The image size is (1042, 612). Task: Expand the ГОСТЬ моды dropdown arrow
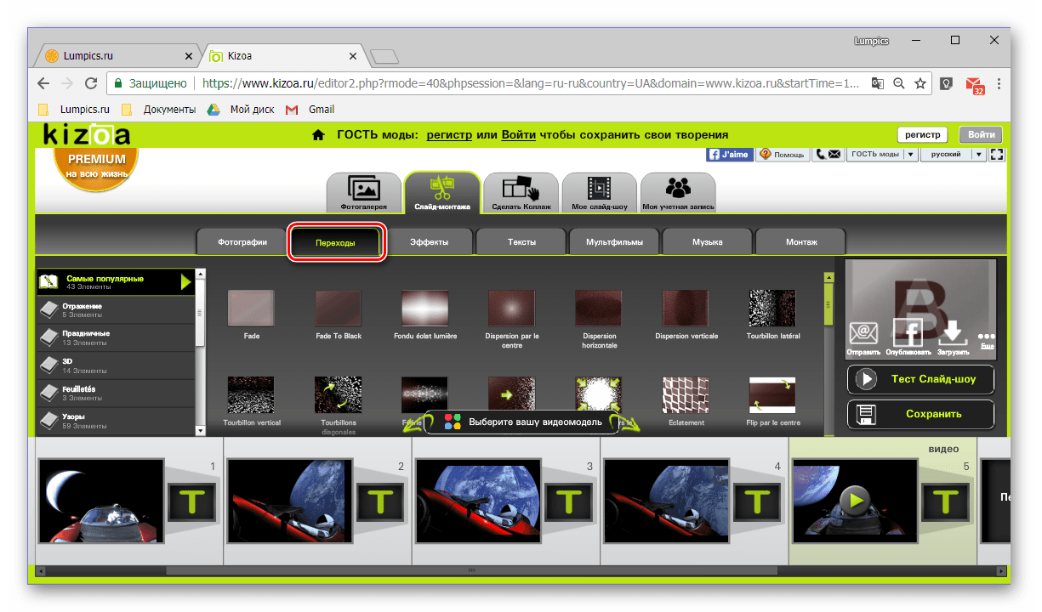coord(910,155)
